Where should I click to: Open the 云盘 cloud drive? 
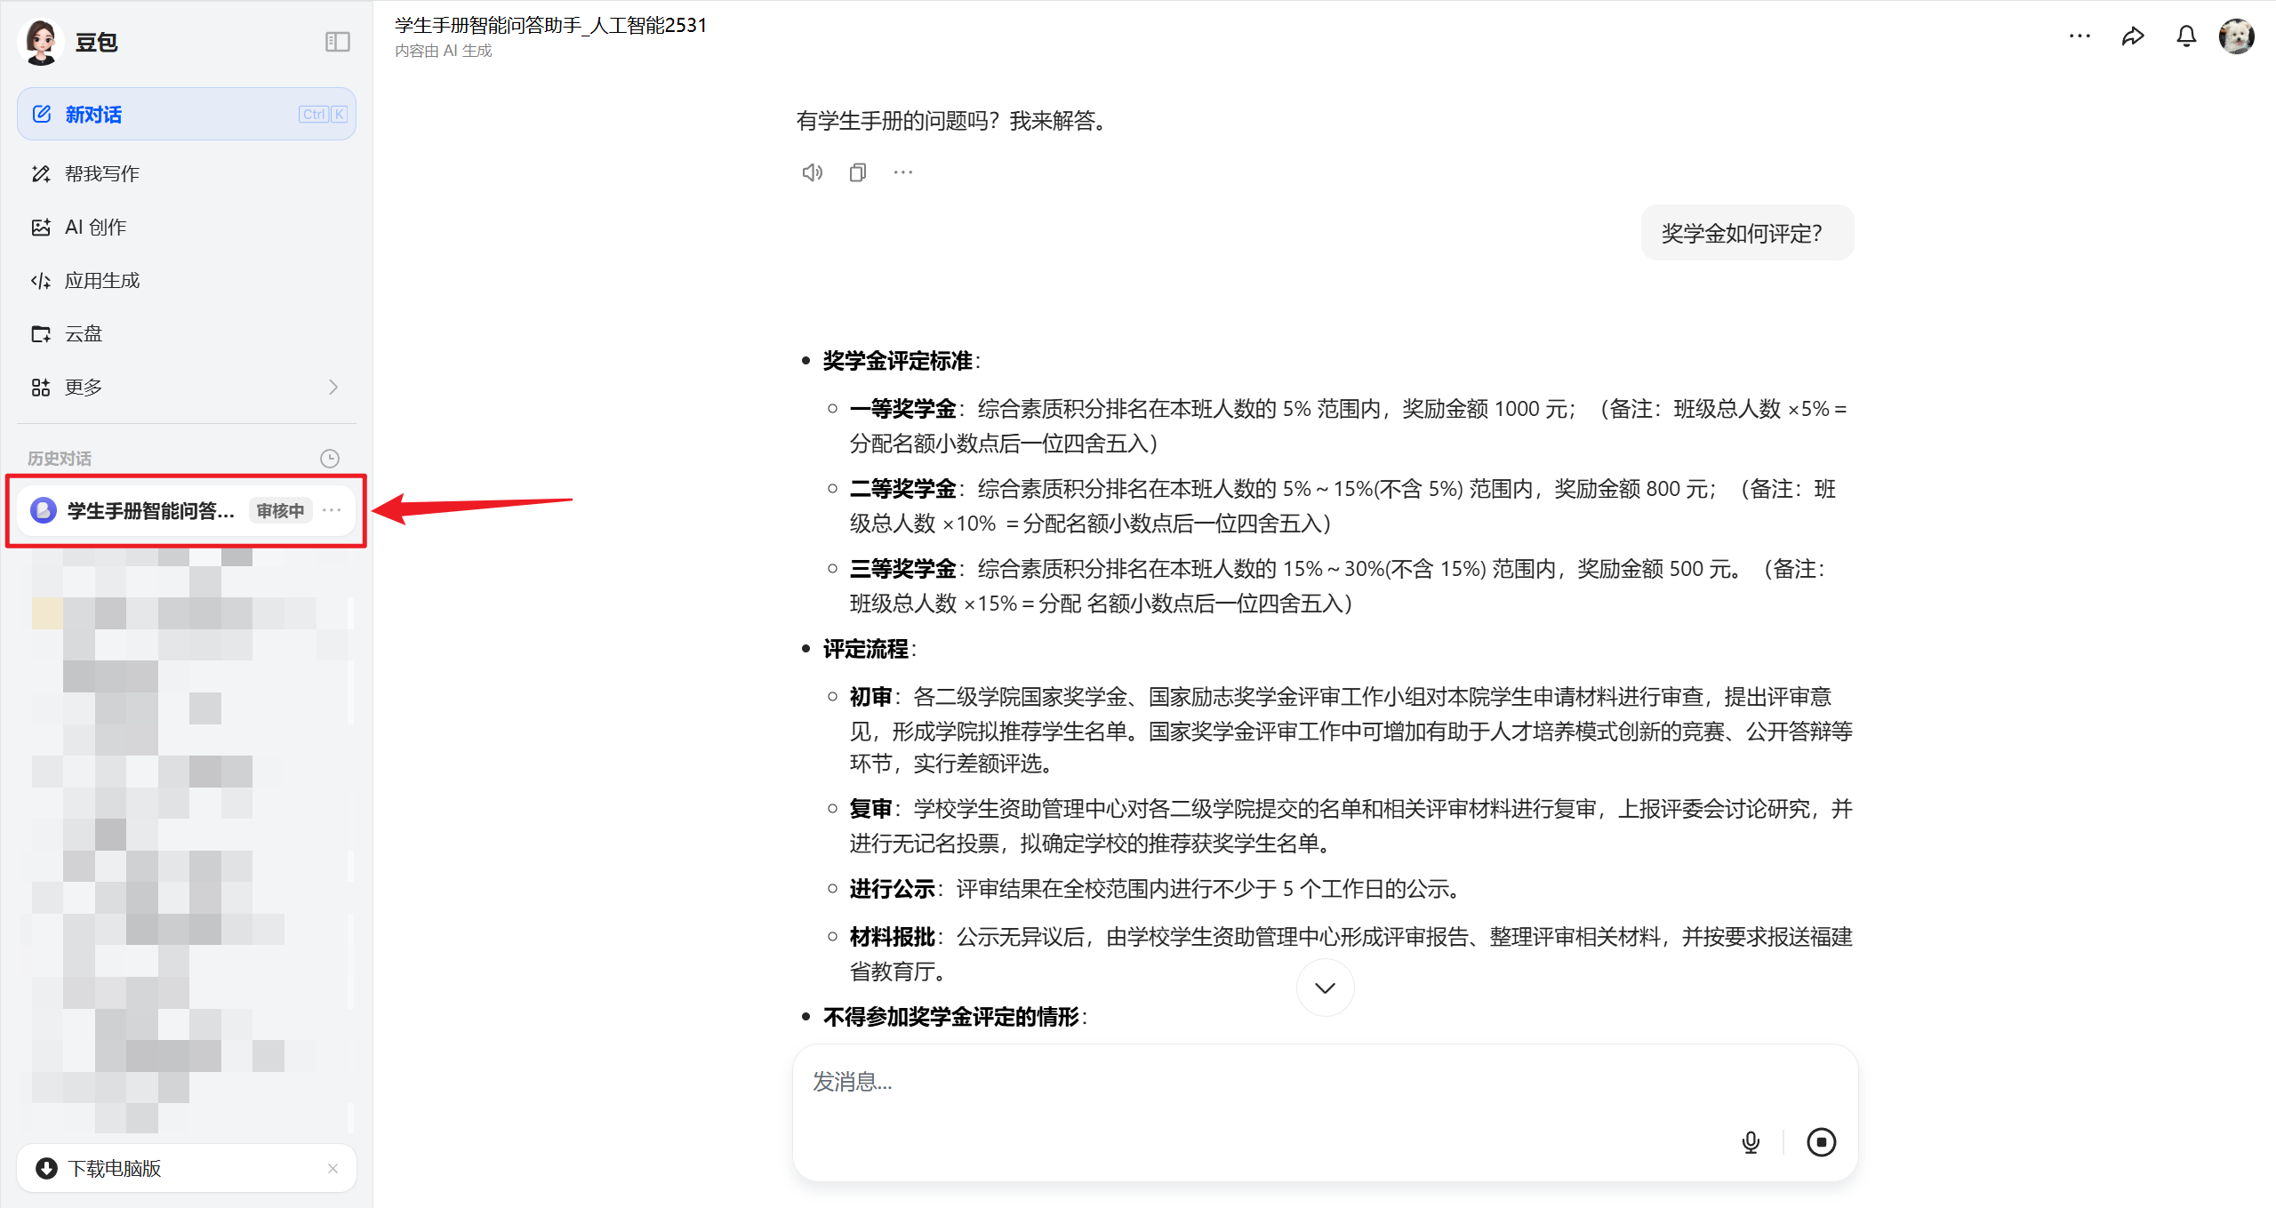coord(84,333)
